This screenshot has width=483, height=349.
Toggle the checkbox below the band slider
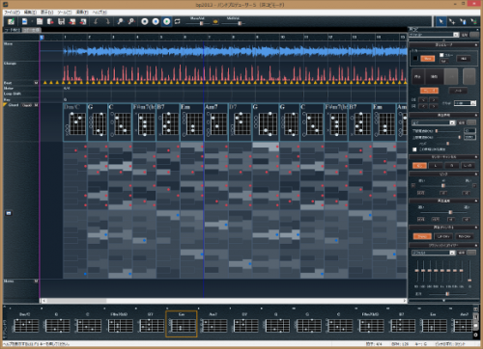(414, 149)
